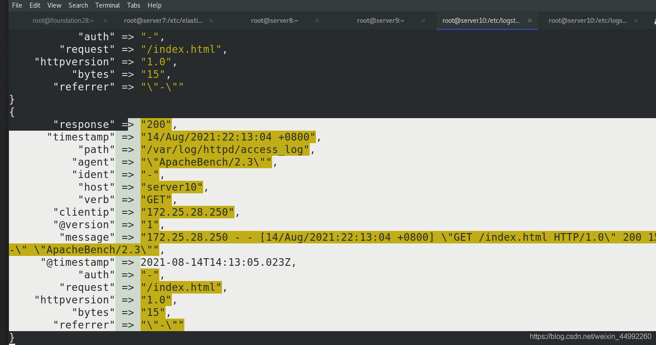Click the "message" field name
656x345 pixels.
point(87,237)
